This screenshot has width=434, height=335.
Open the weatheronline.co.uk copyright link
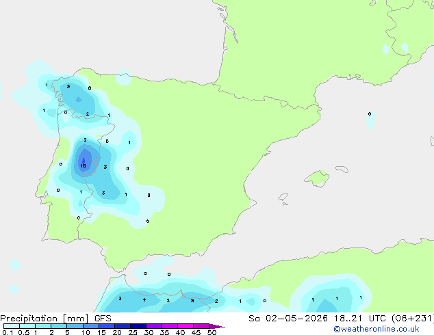point(376,329)
